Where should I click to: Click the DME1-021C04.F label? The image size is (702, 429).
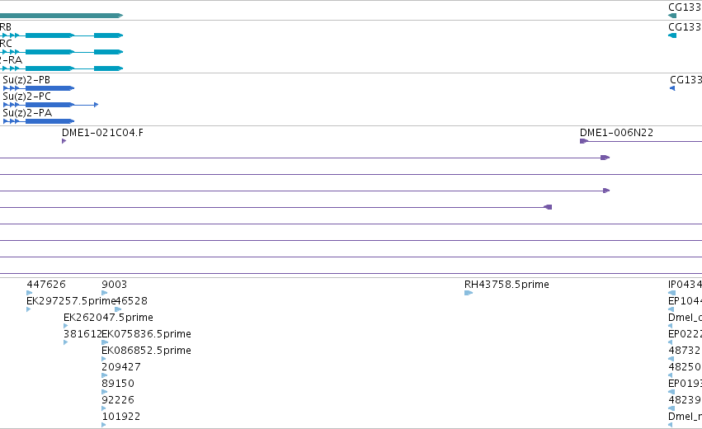tap(102, 133)
